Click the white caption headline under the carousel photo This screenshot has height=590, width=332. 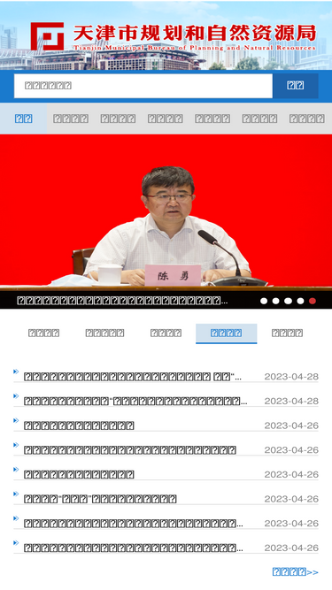pyautogui.click(x=122, y=301)
